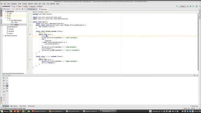Click lessons breadcrumb in navigation bar
This screenshot has width=201, height=113.
point(32,6)
